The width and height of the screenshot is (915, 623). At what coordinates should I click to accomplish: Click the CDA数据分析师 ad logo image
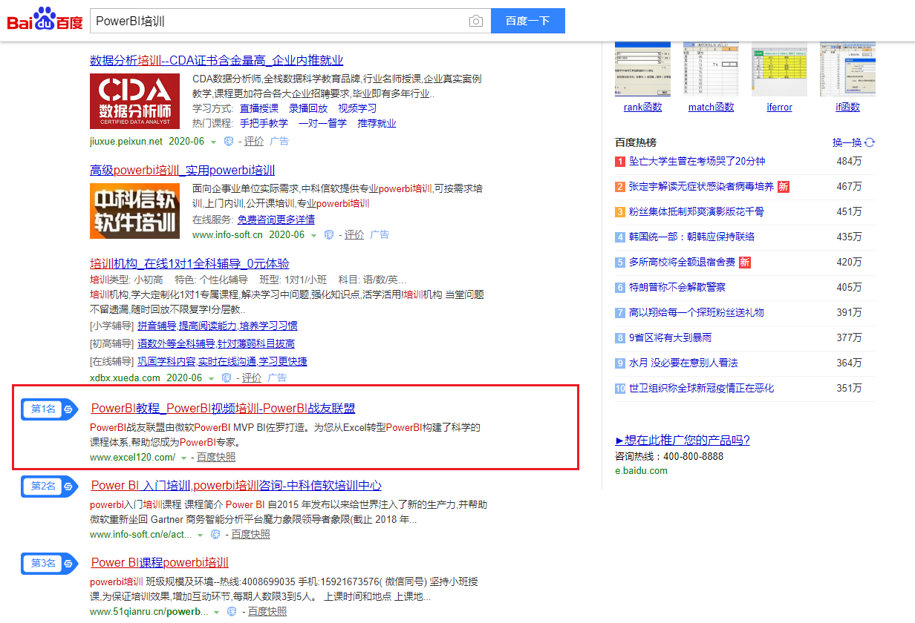click(134, 101)
